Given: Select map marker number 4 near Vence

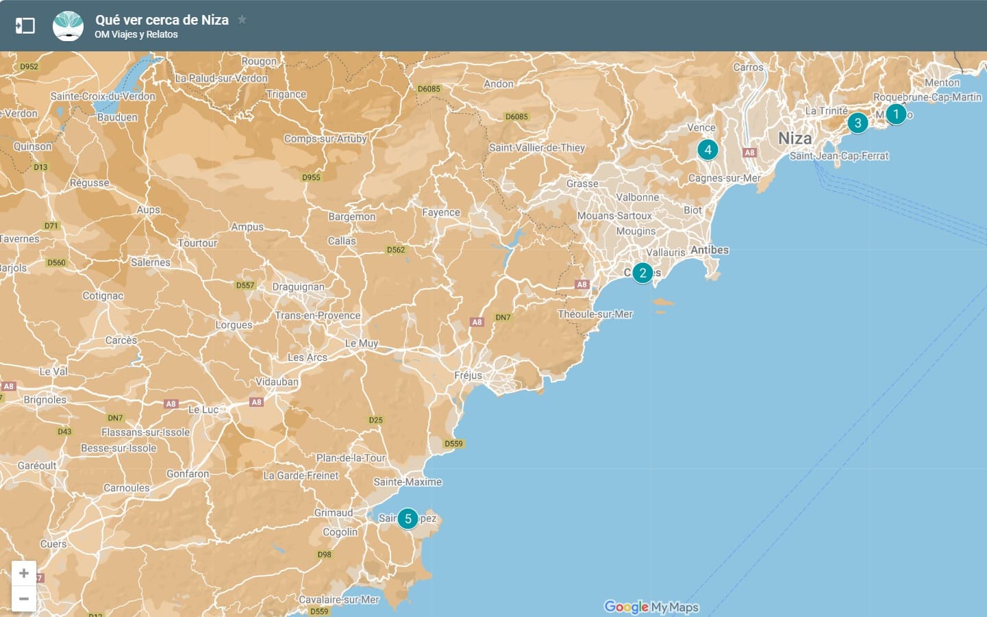Looking at the screenshot, I should tap(708, 149).
